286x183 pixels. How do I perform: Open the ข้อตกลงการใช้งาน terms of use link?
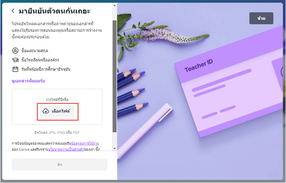(85, 143)
